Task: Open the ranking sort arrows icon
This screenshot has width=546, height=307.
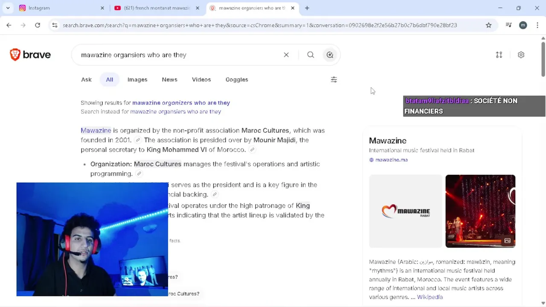Action: (499, 55)
